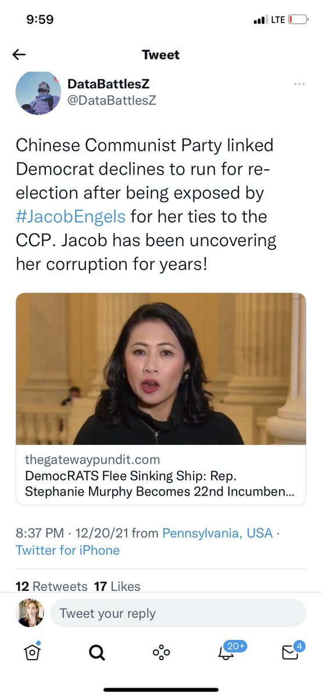Tap the #JacobEngels hashtag

[x=70, y=218]
